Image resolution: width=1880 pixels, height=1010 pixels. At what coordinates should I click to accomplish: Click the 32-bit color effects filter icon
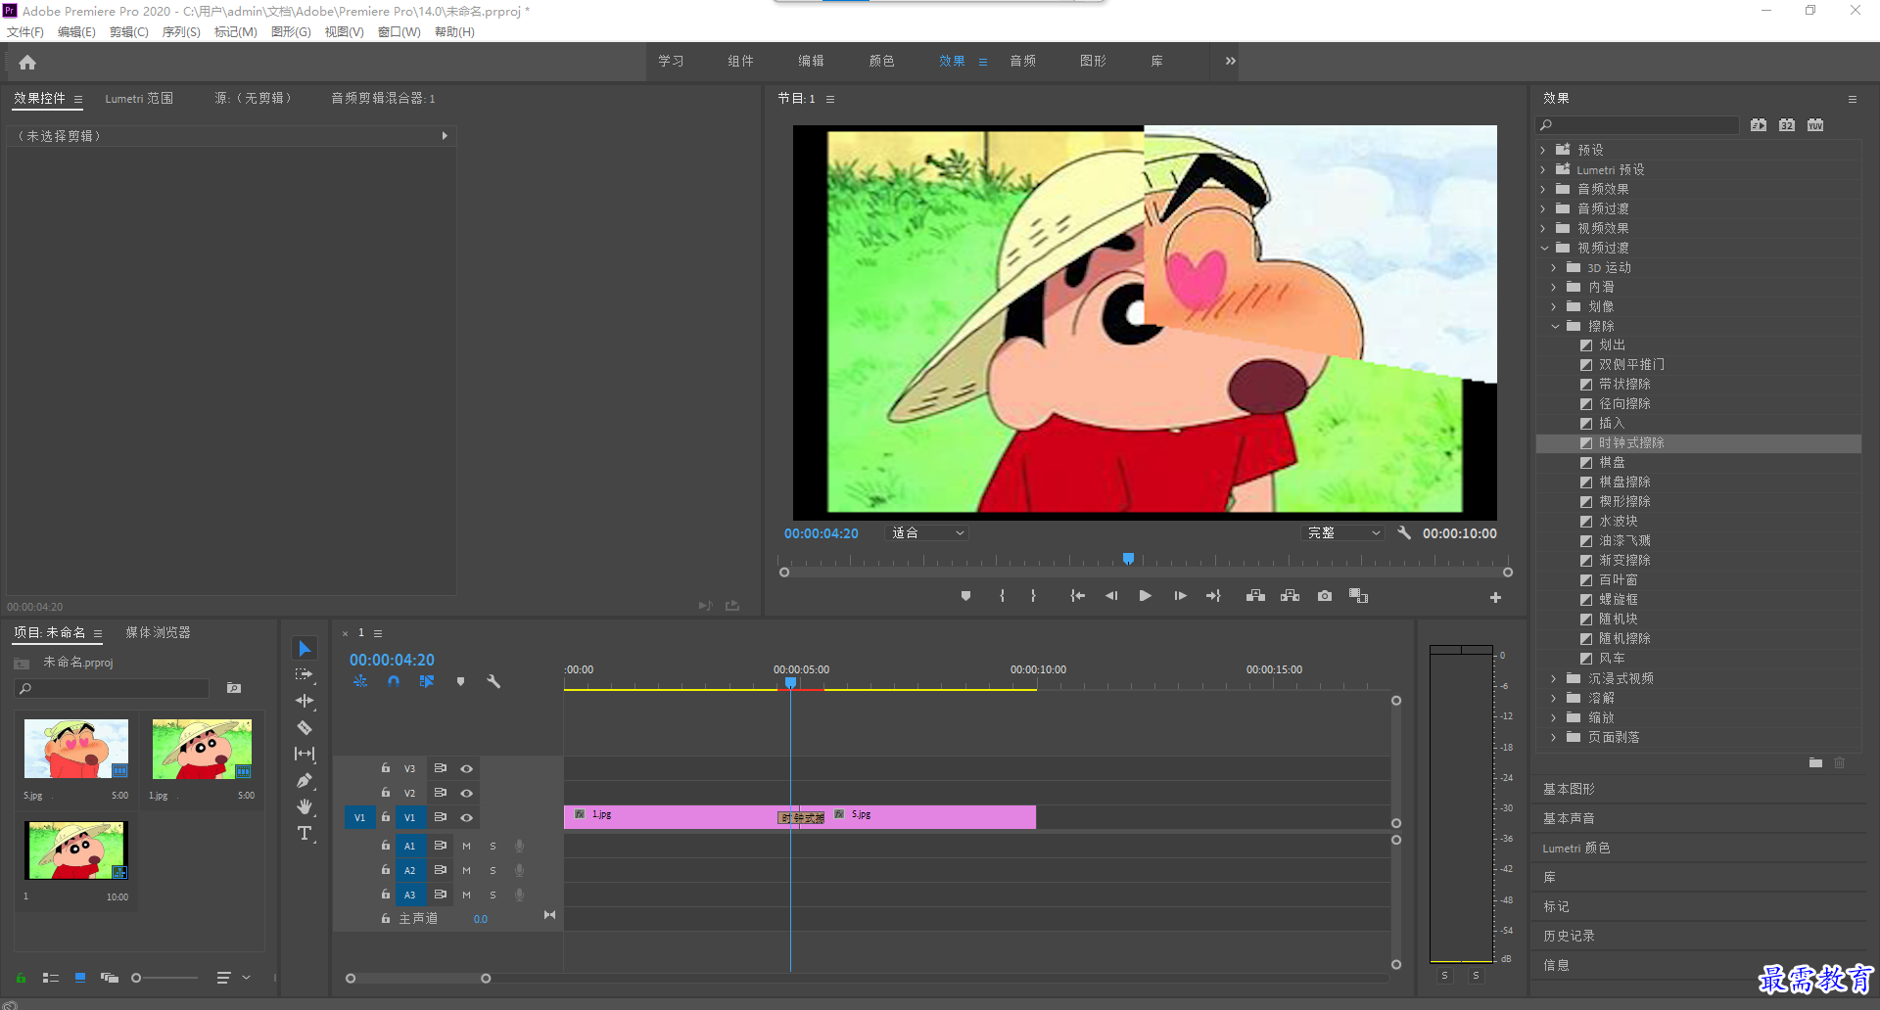[x=1787, y=125]
